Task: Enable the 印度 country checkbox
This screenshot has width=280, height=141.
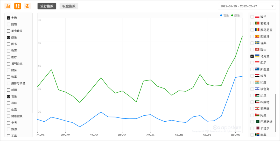Action: pyautogui.click(x=252, y=82)
